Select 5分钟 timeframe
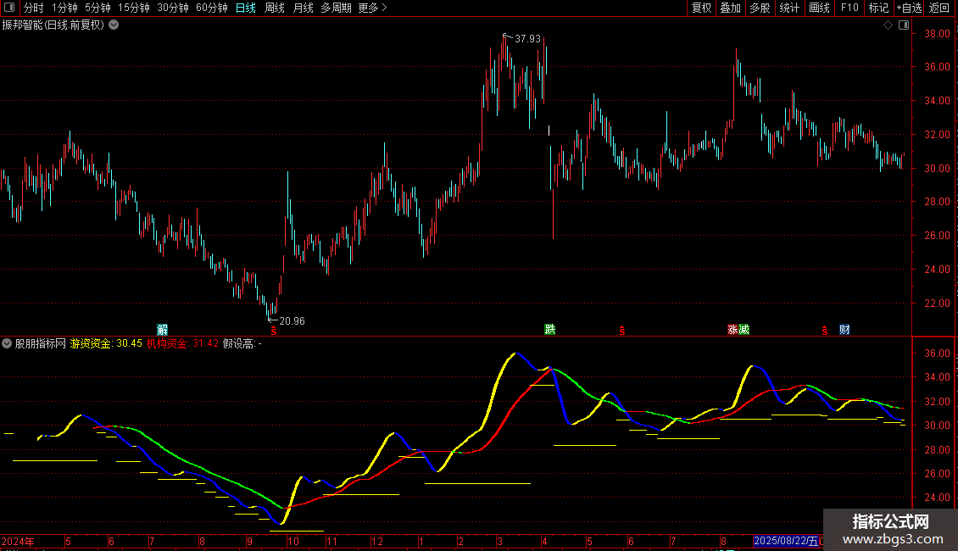Viewport: 958px width, 551px height. (x=97, y=8)
